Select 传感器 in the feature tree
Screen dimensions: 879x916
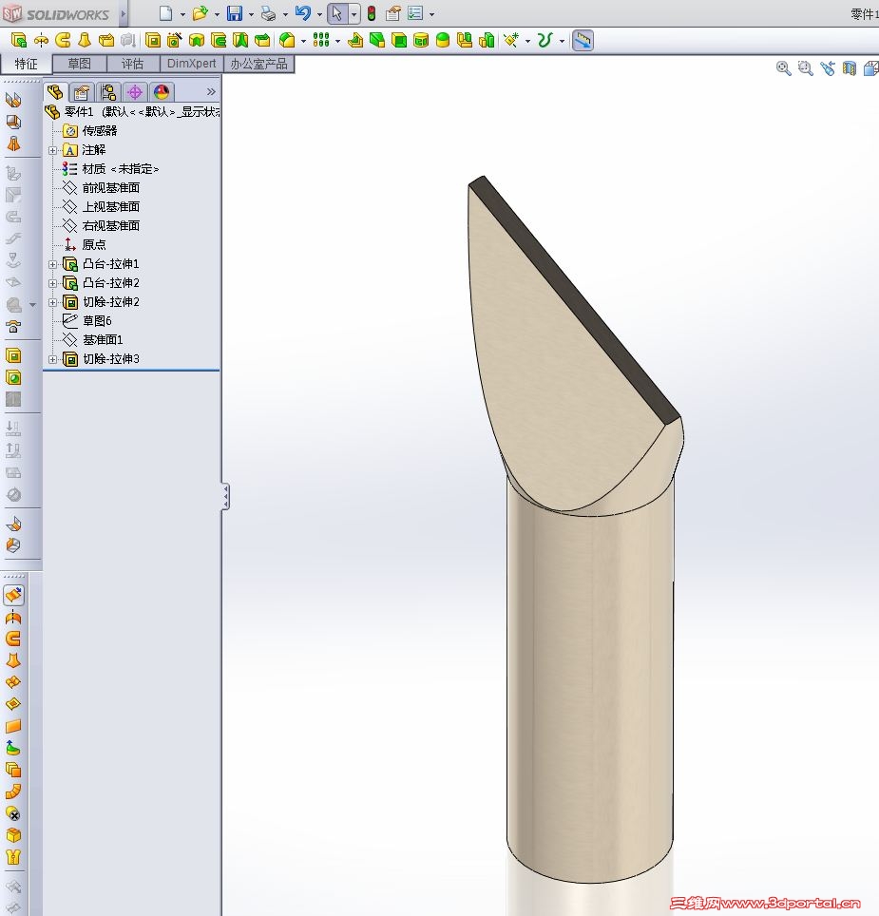click(x=100, y=131)
